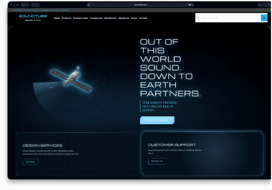Open the Products menu
The height and width of the screenshot is (190, 272).
(66, 18)
